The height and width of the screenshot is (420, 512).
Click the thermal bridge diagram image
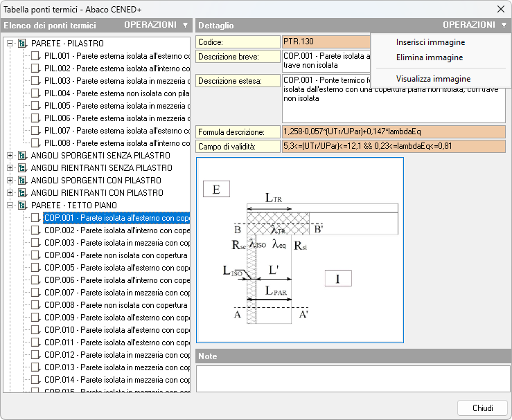[299, 250]
